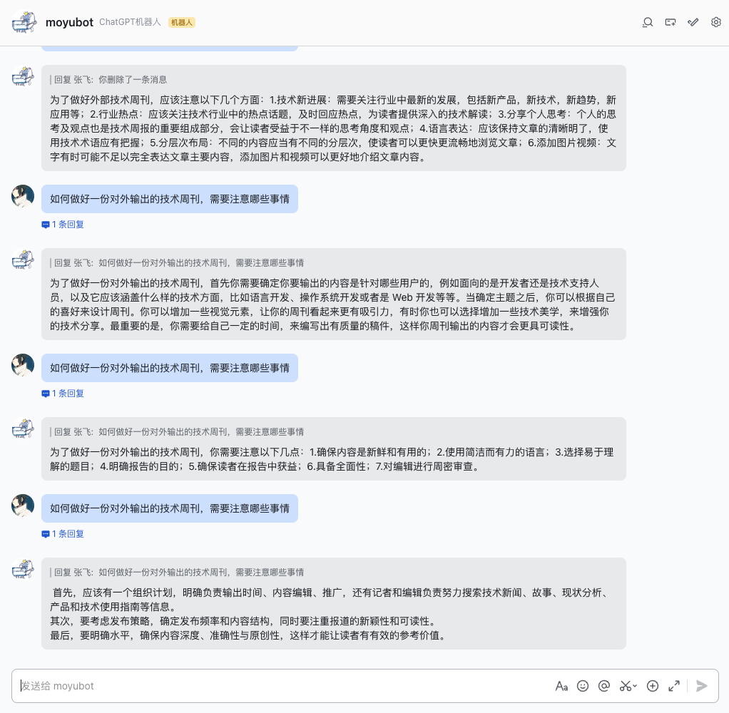Click the plus add attachment icon

[653, 686]
